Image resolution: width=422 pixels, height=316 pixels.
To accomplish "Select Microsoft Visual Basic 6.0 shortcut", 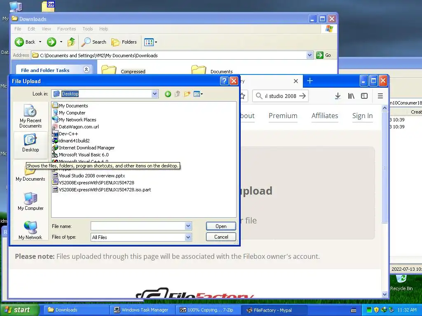I will tap(80, 155).
